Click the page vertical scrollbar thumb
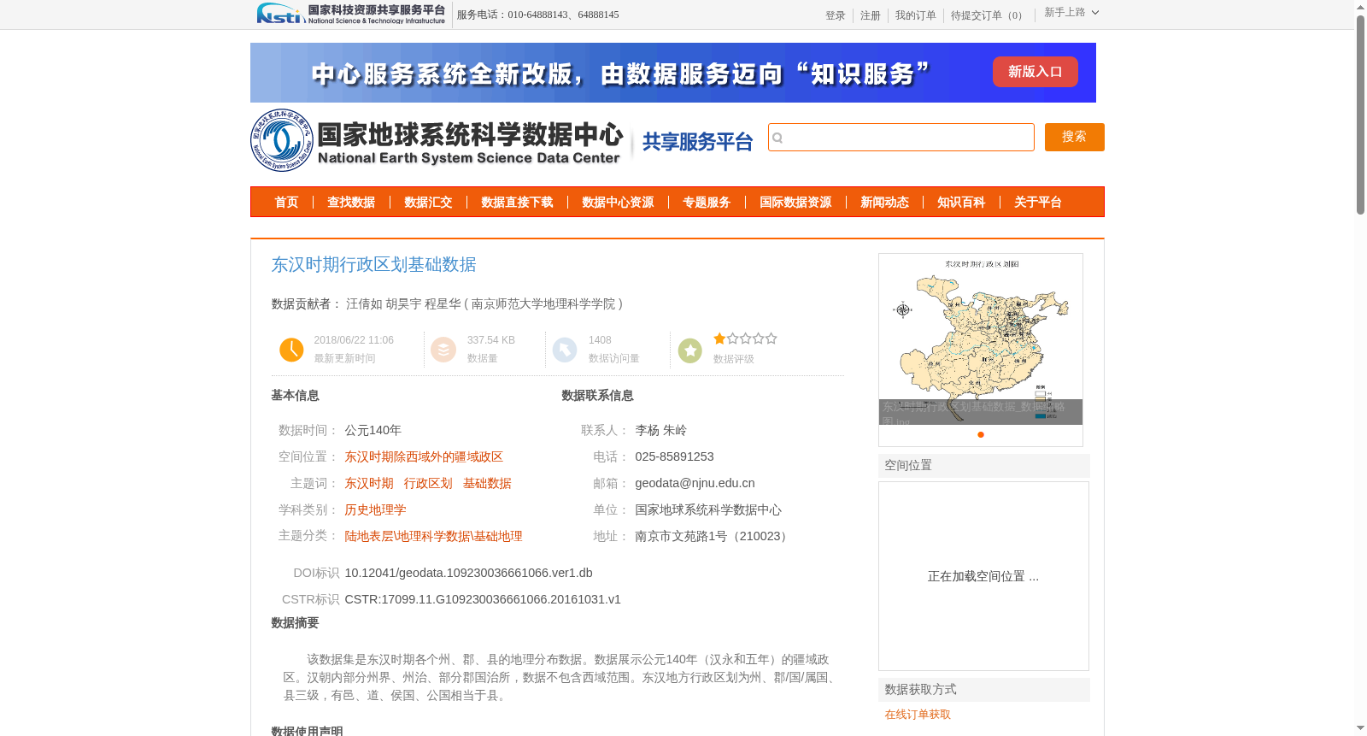The width and height of the screenshot is (1367, 736). (1360, 114)
